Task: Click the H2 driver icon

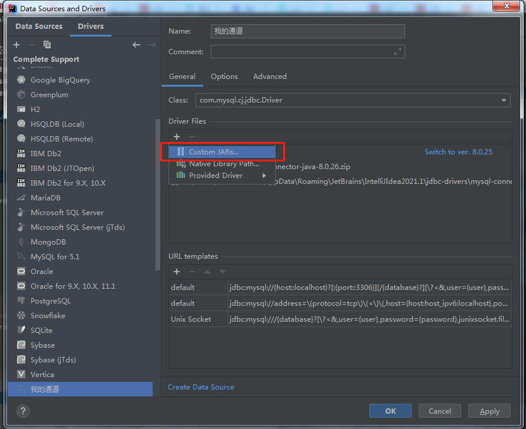Action: (21, 110)
